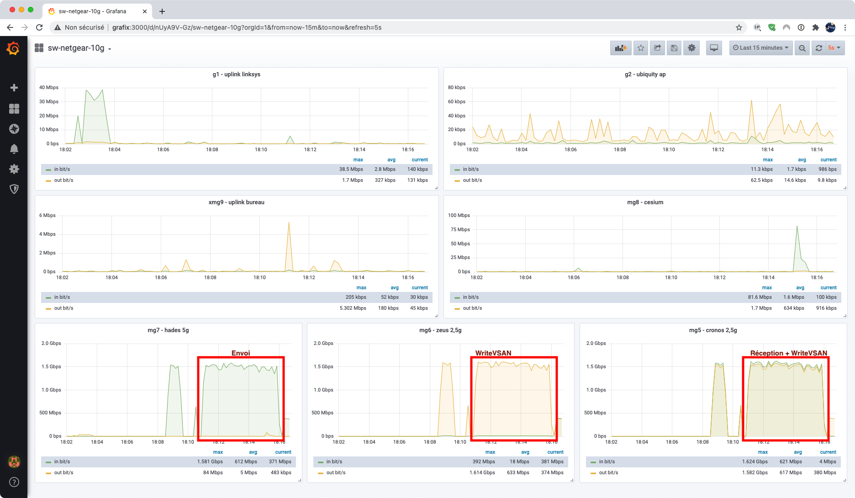
Task: Star this dashboard as favorite
Action: point(641,48)
